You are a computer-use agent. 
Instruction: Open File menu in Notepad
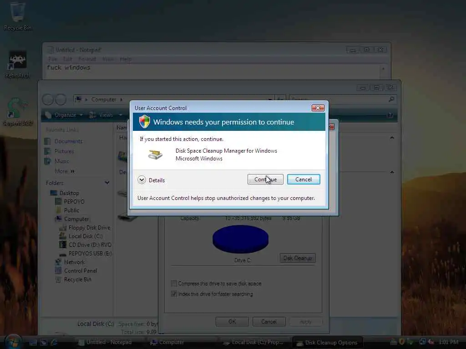click(53, 59)
